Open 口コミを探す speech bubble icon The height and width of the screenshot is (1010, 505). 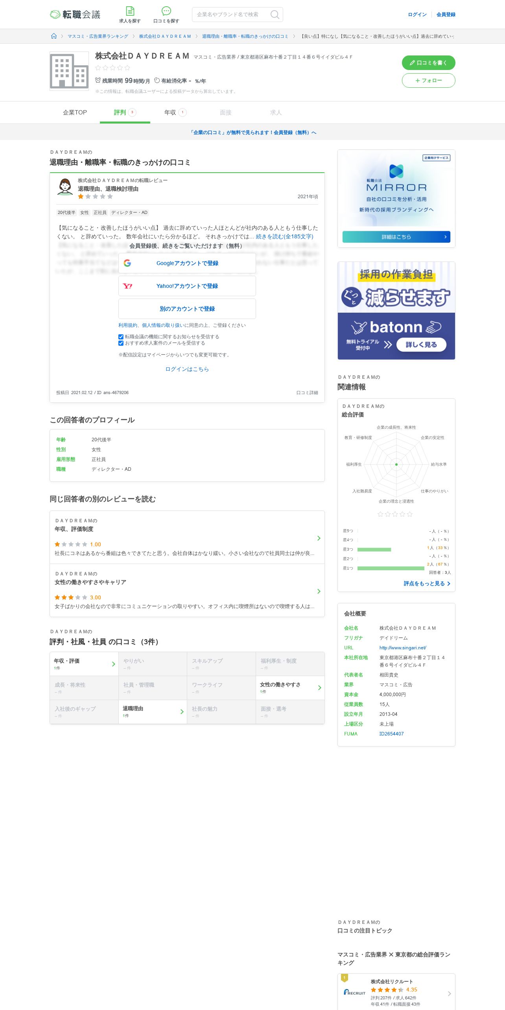click(x=166, y=11)
